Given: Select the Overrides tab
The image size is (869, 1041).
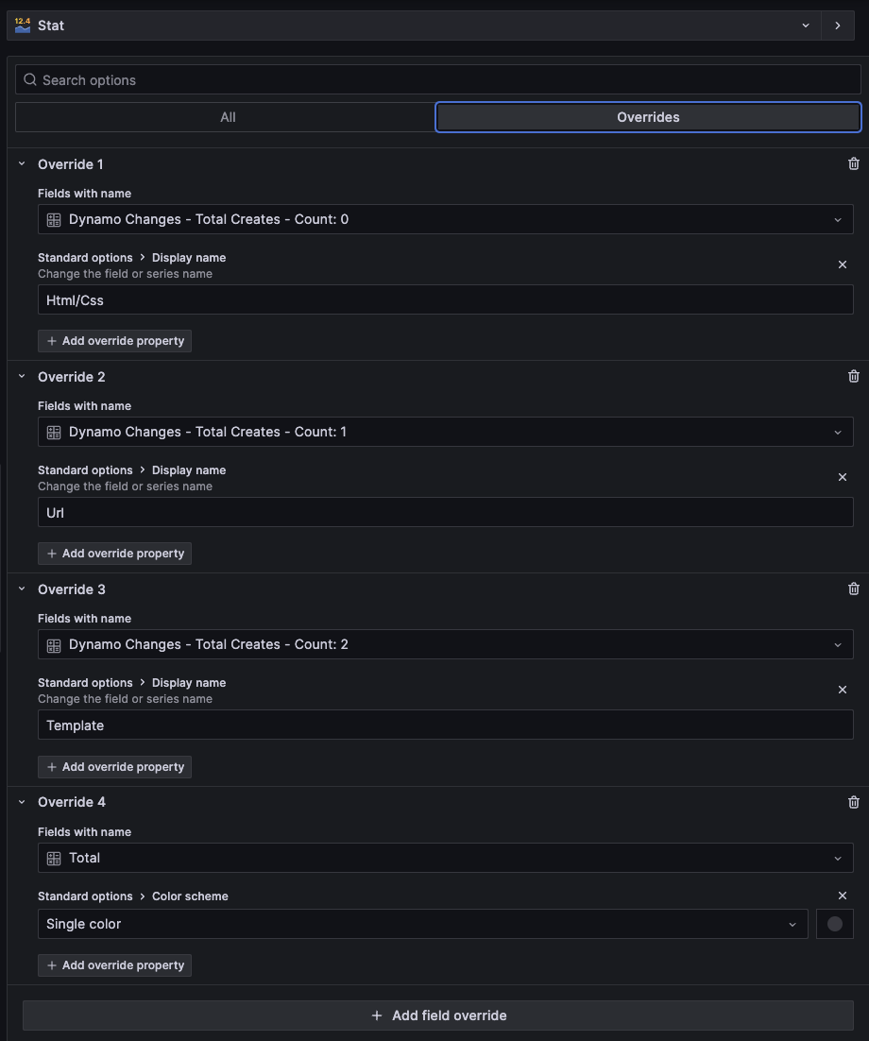Looking at the screenshot, I should click(x=648, y=117).
